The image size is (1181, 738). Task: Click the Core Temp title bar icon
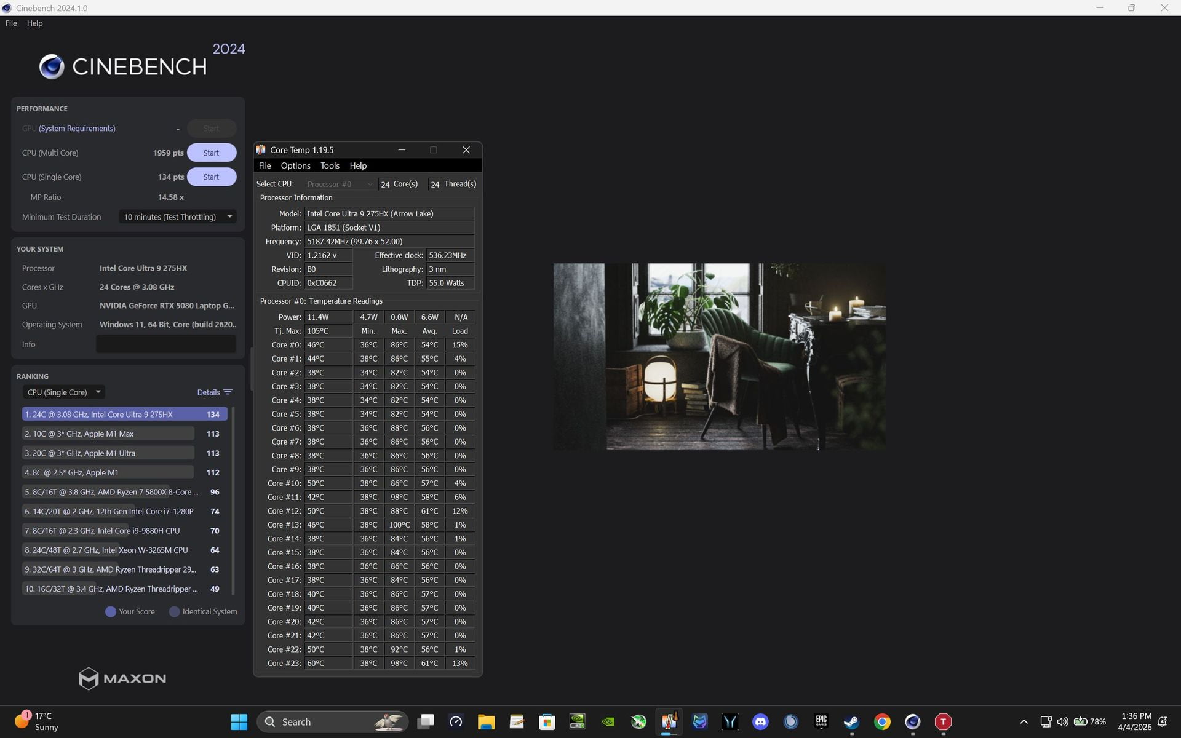pos(261,149)
